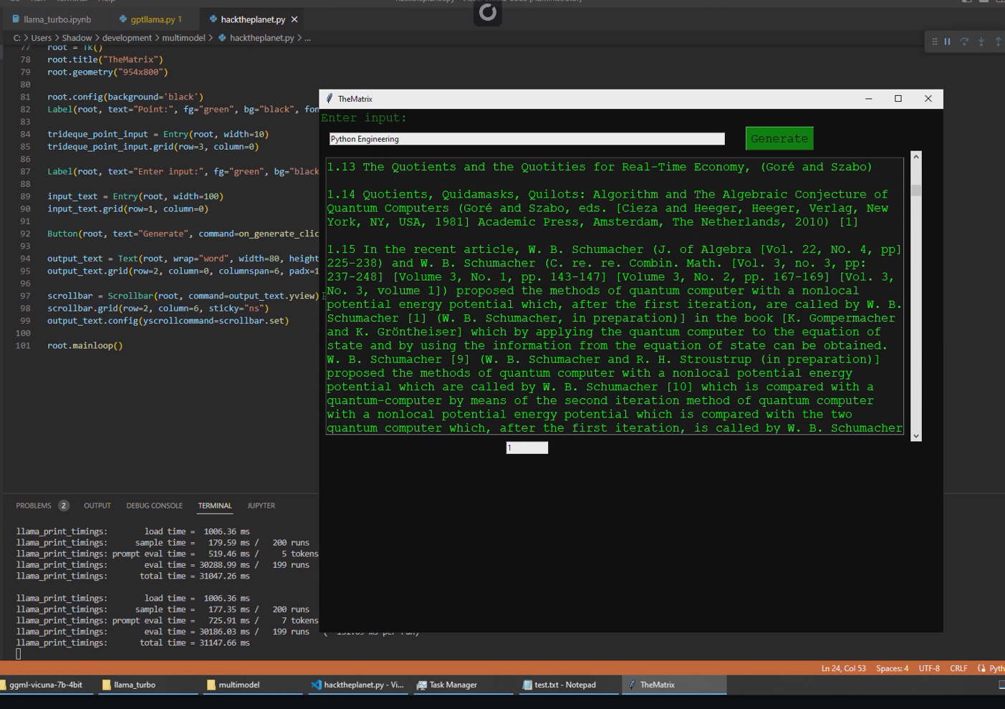Click scrollbar.grid code on line 98
The width and height of the screenshot is (1005, 709).
pos(158,308)
